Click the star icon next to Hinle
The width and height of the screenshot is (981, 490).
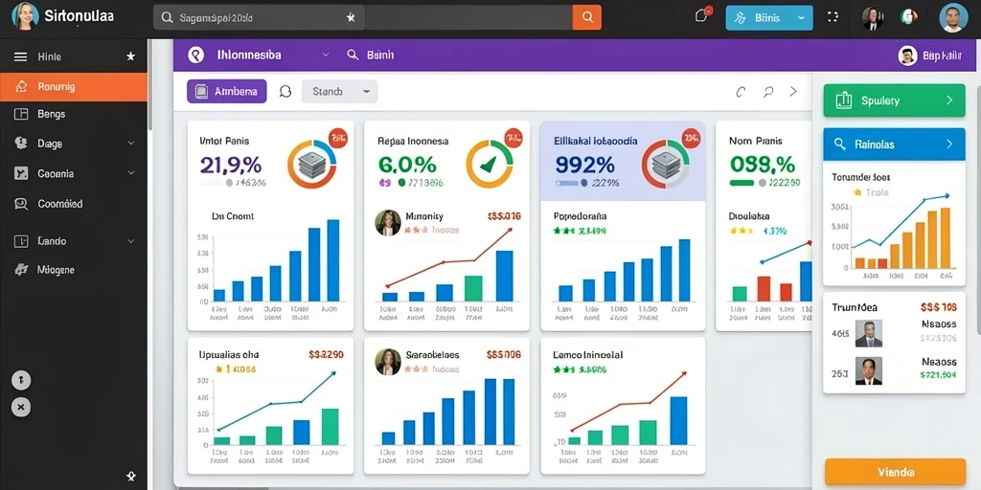pyautogui.click(x=130, y=56)
